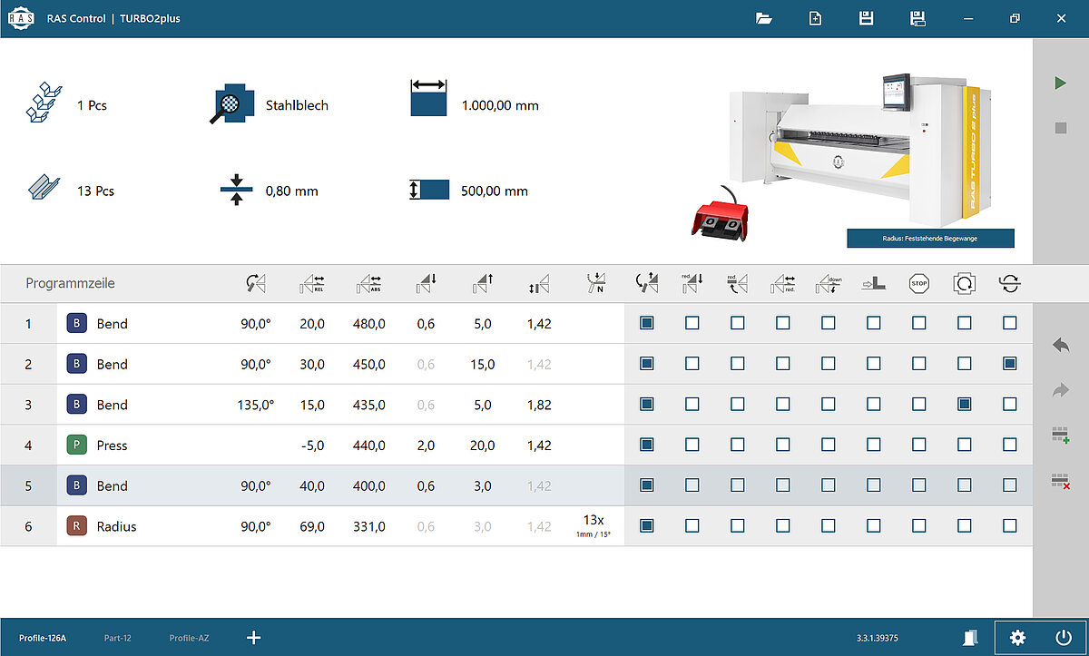1089x656 pixels.
Task: Click the save disk icon
Action: tap(866, 18)
